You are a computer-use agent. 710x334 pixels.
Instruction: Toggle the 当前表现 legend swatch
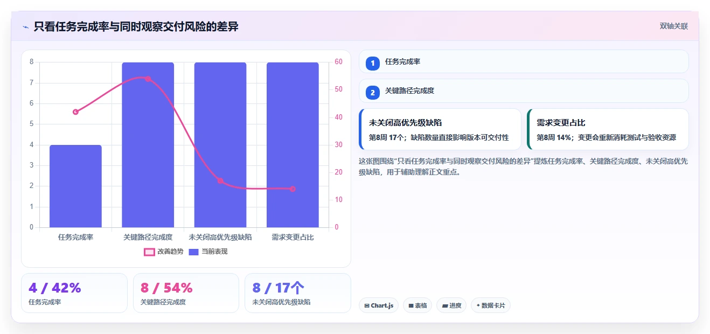point(194,252)
